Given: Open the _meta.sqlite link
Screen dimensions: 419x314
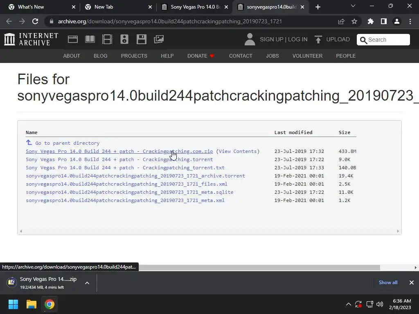Looking at the screenshot, I should click(130, 192).
